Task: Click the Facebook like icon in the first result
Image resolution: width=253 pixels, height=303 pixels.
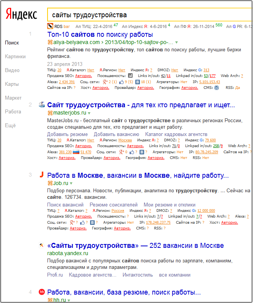Action: (122, 82)
